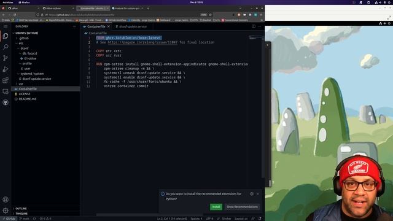Click the code minimap preview

coord(255,37)
